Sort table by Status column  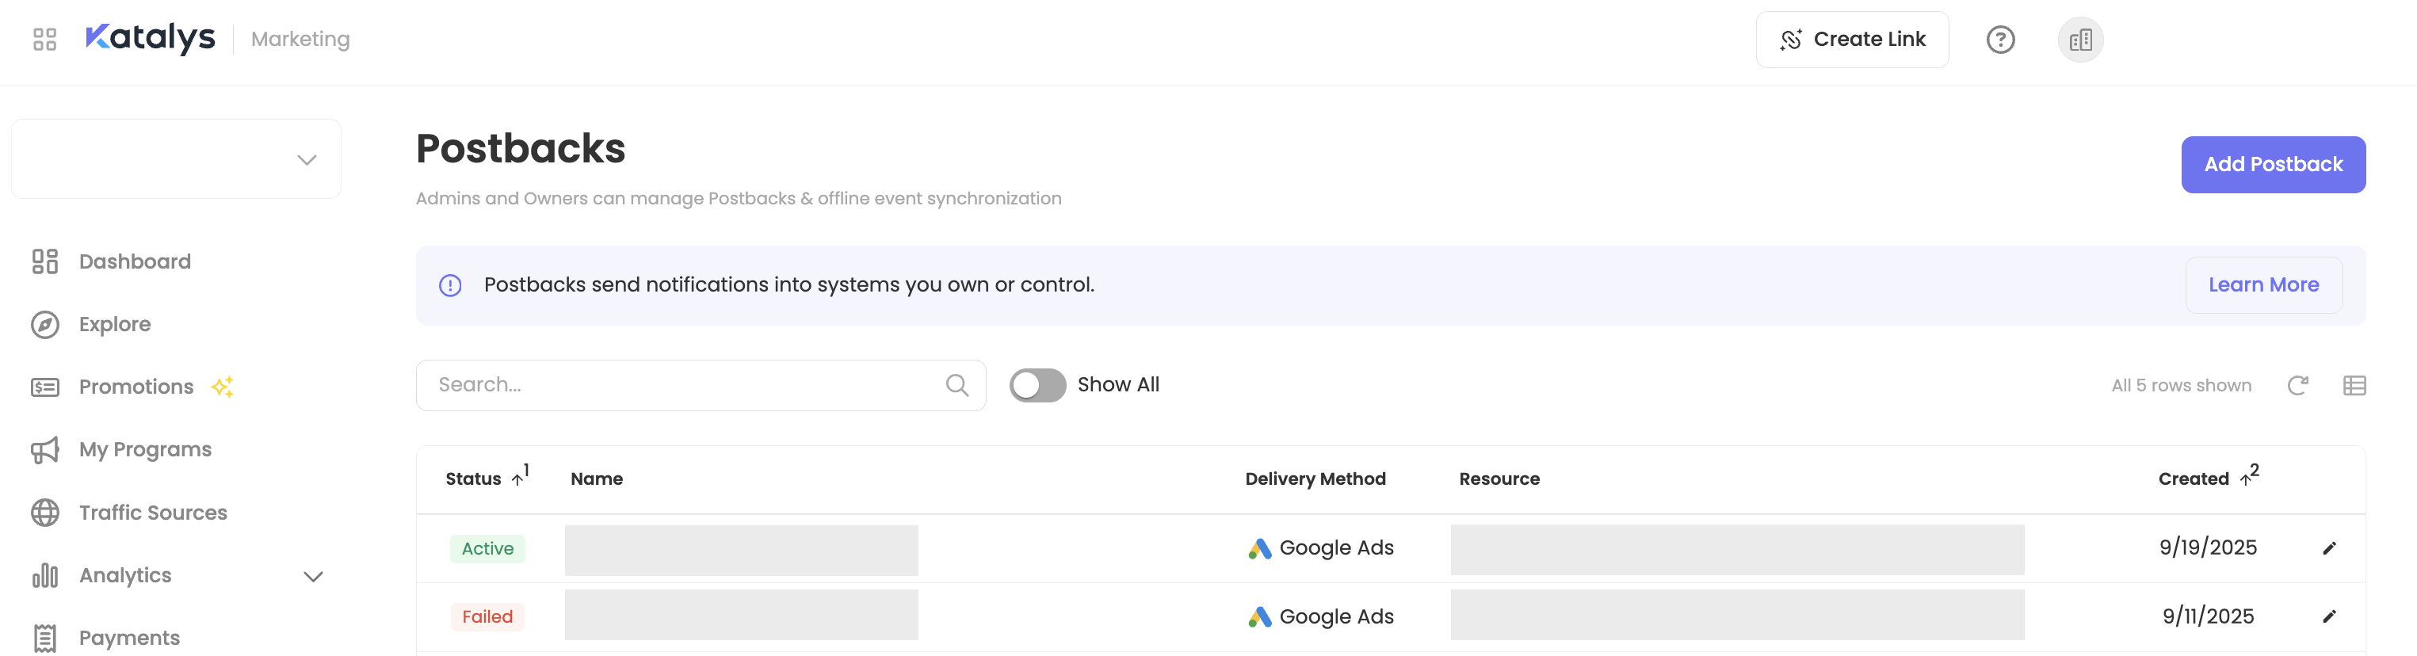[x=474, y=479]
